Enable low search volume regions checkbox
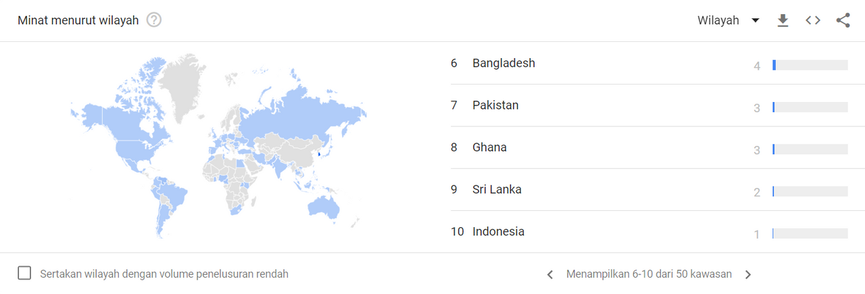 click(24, 273)
